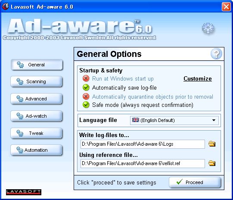233x200 pixels.
Task: Click the log-files folder path field
Action: pyautogui.click(x=143, y=144)
